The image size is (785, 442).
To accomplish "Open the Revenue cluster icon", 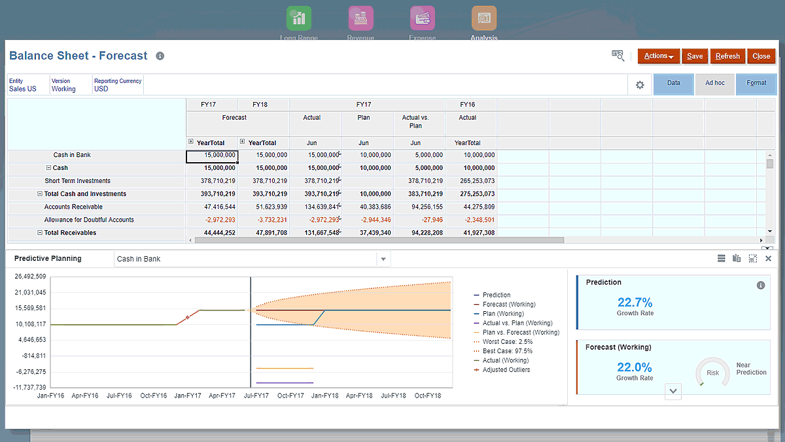I will pos(360,18).
